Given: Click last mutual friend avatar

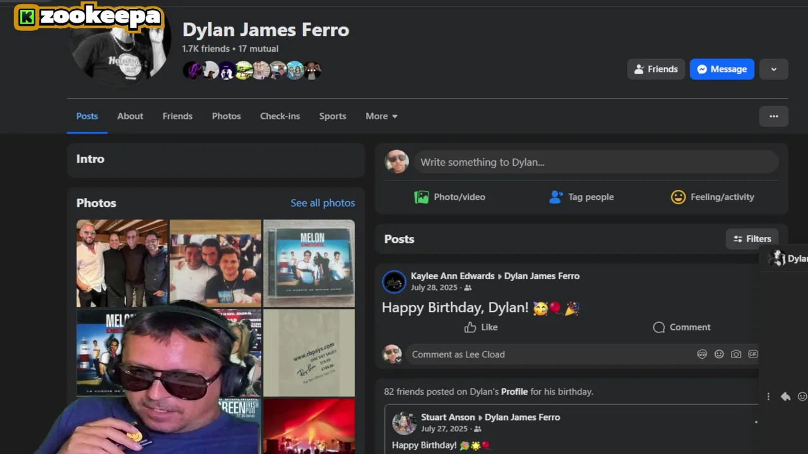Looking at the screenshot, I should pyautogui.click(x=312, y=70).
